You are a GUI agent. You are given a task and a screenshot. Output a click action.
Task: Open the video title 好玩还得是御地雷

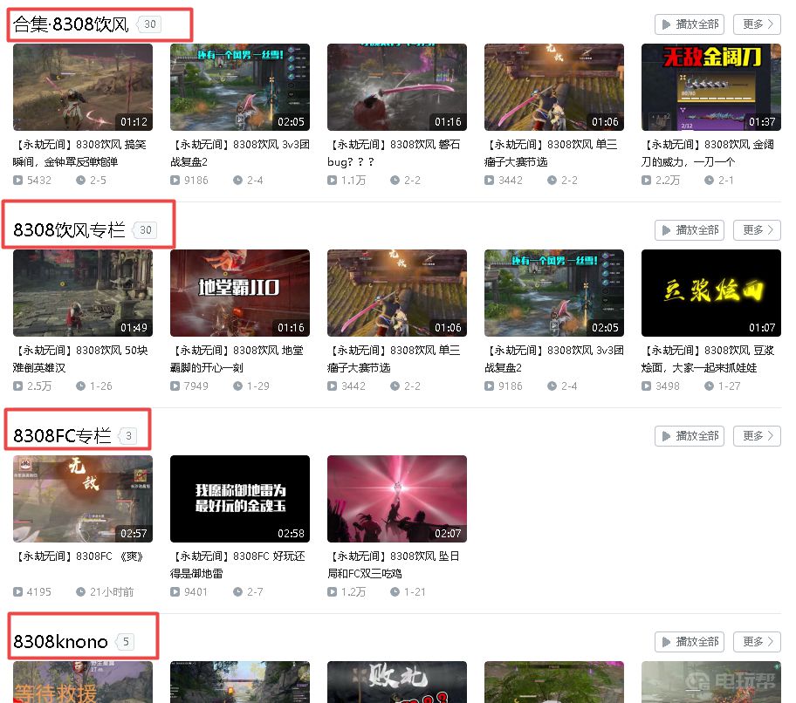[238, 565]
